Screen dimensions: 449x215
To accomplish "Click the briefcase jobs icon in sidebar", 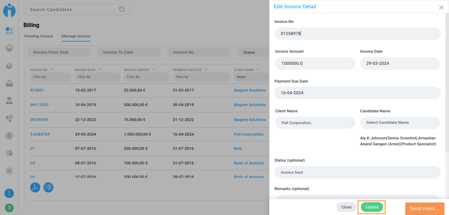I will point(9,83).
